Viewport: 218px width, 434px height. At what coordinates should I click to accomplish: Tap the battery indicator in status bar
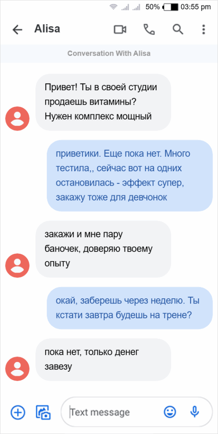click(x=171, y=8)
